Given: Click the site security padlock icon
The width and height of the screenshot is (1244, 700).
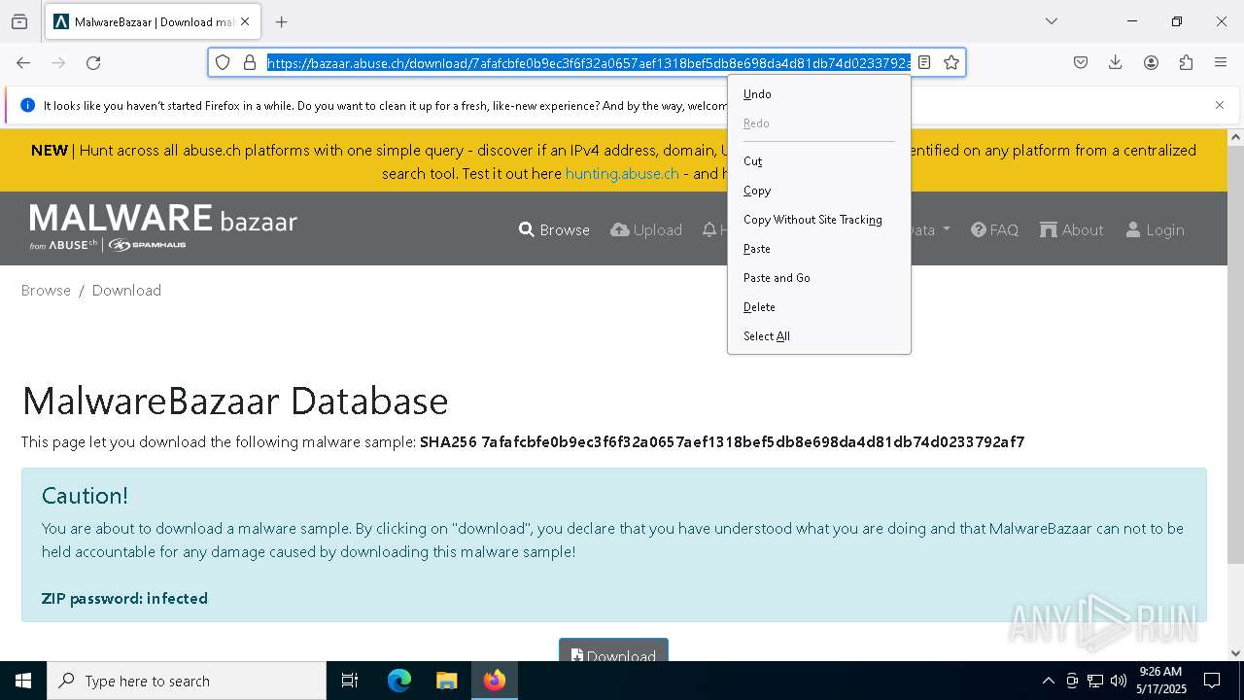Looking at the screenshot, I should 250,62.
